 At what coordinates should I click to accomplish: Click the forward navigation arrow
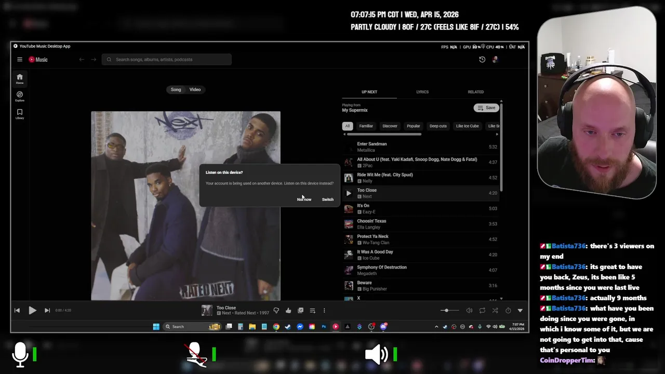coord(94,60)
